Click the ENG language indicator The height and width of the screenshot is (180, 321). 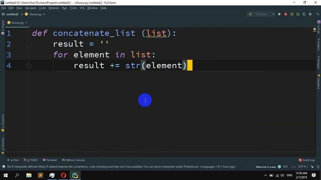pyautogui.click(x=289, y=175)
